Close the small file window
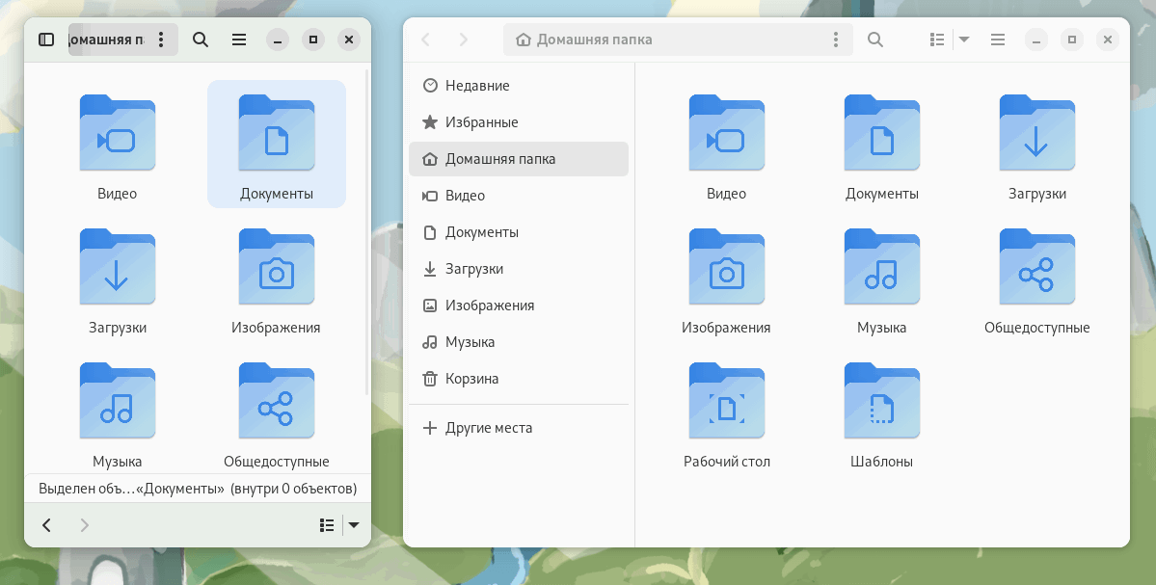The image size is (1156, 585). coord(349,40)
